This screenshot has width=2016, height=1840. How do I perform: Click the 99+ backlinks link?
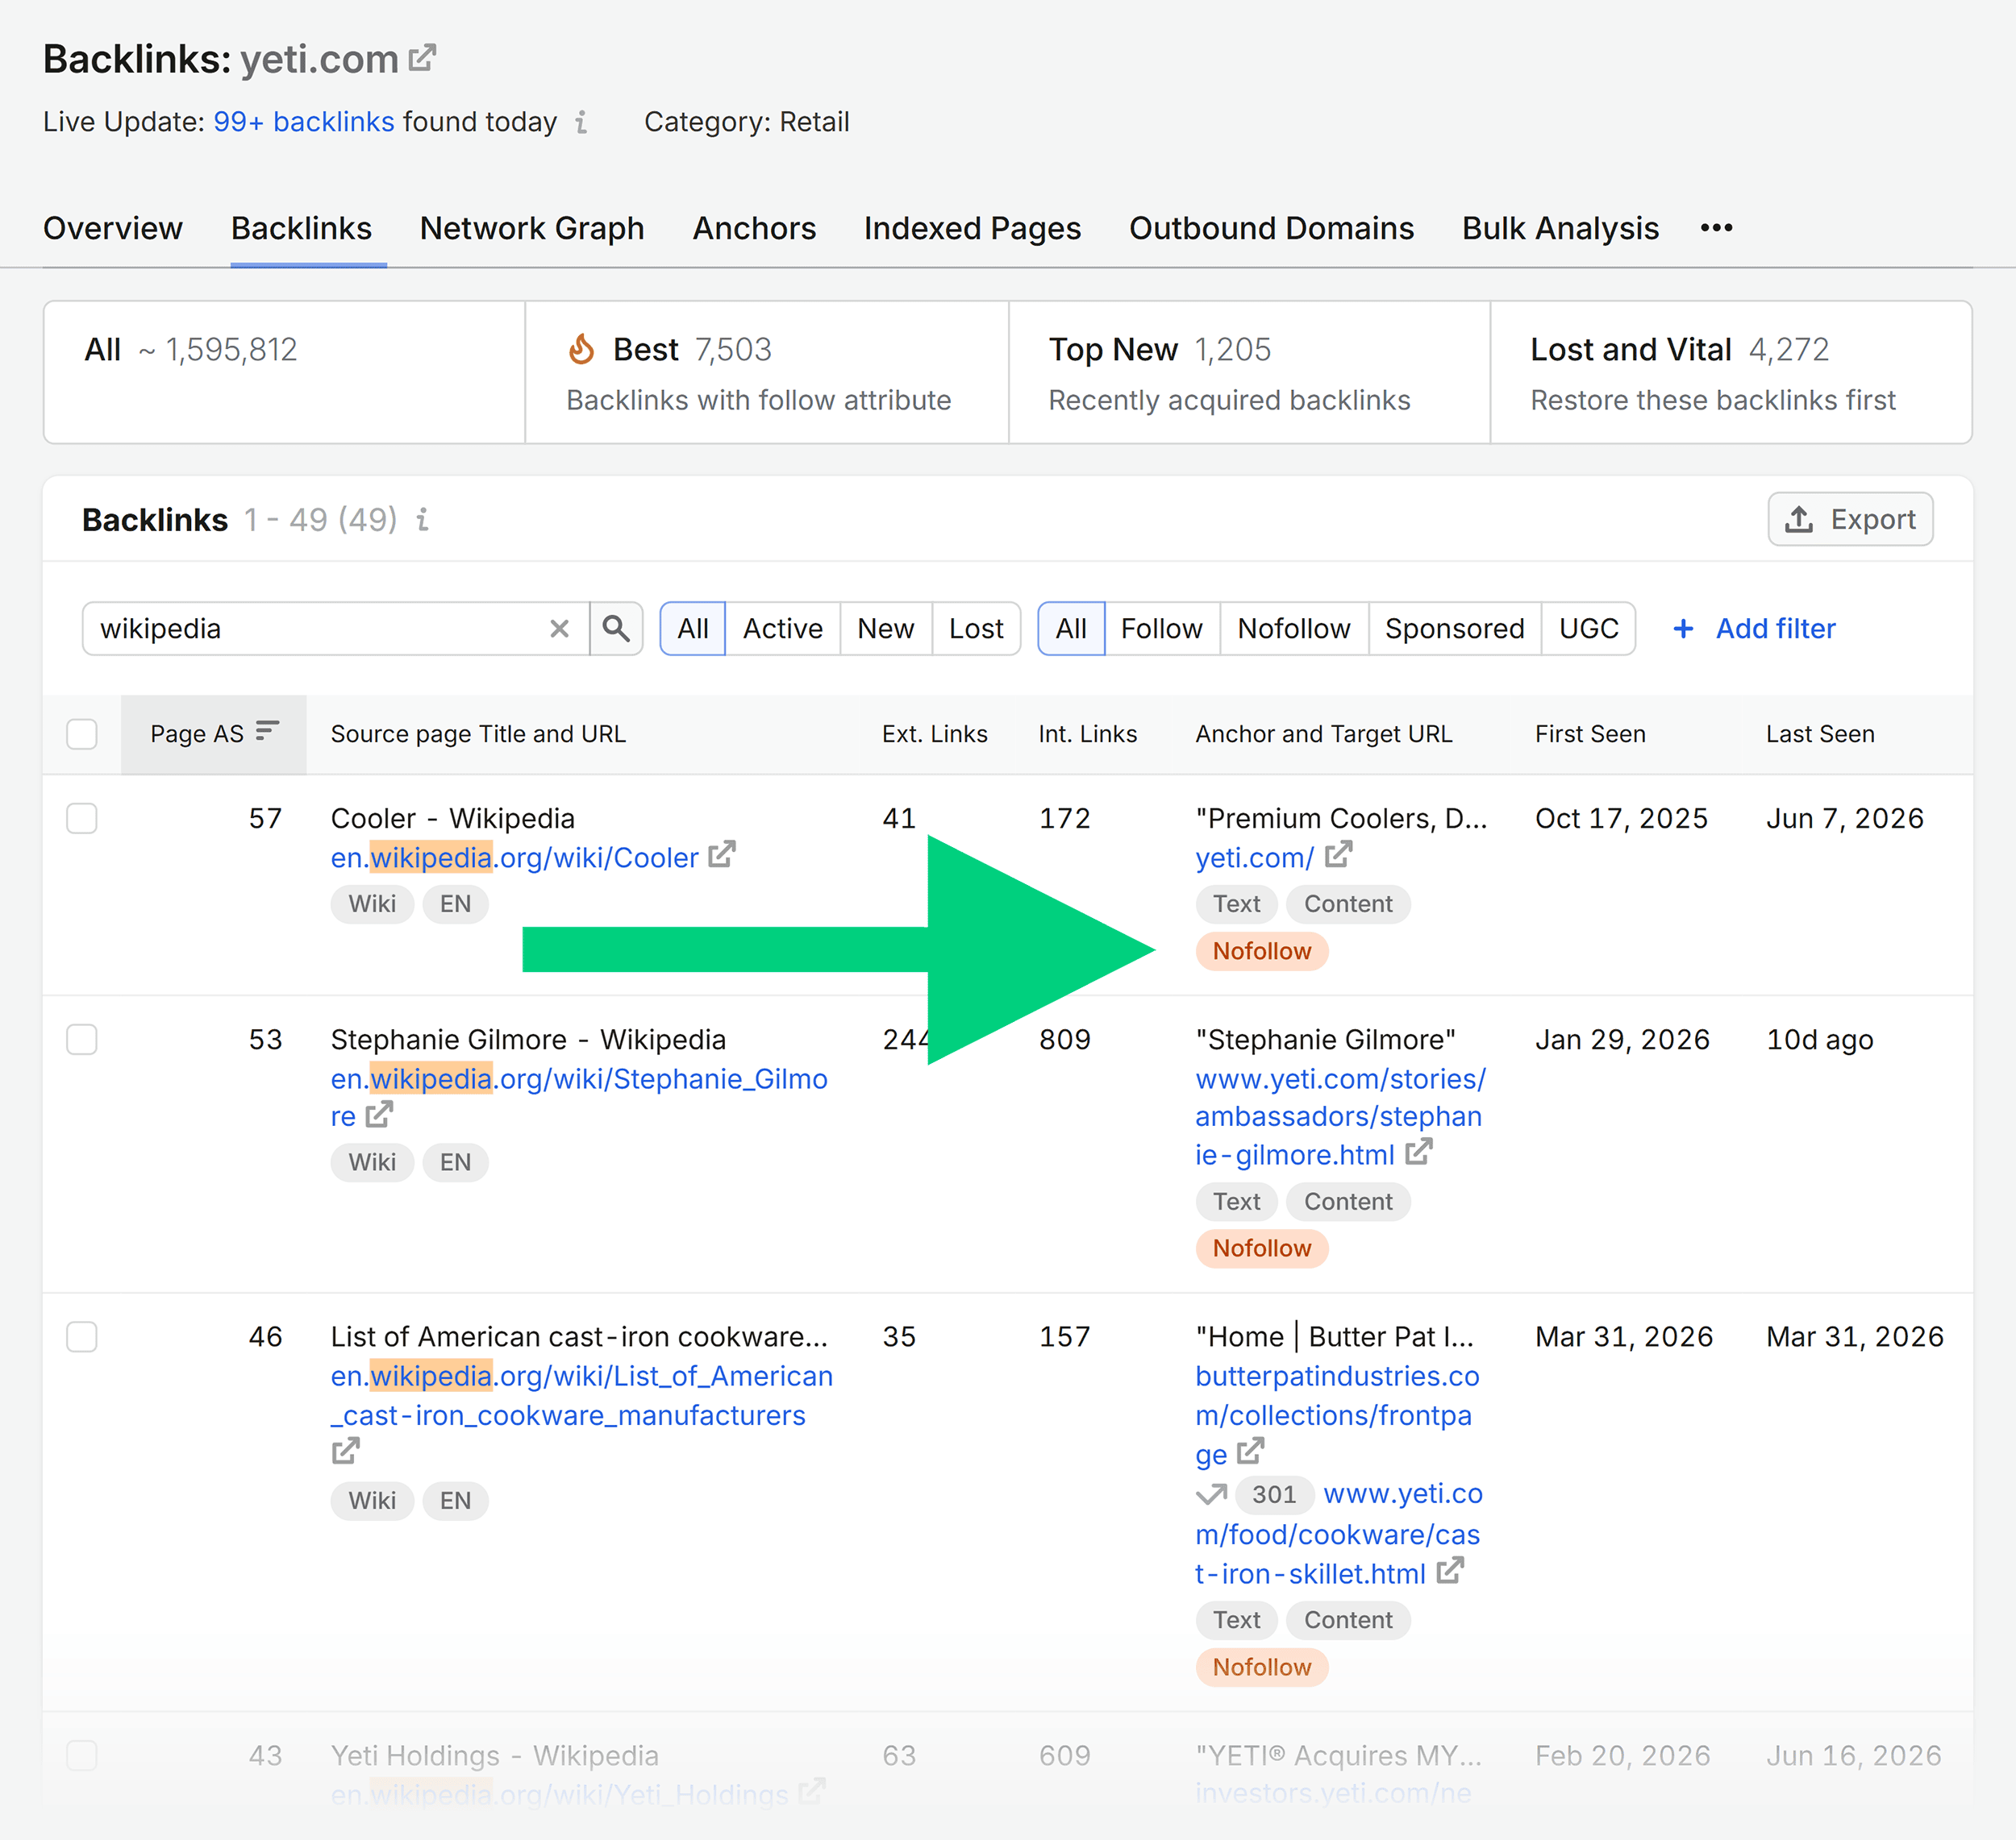[304, 122]
